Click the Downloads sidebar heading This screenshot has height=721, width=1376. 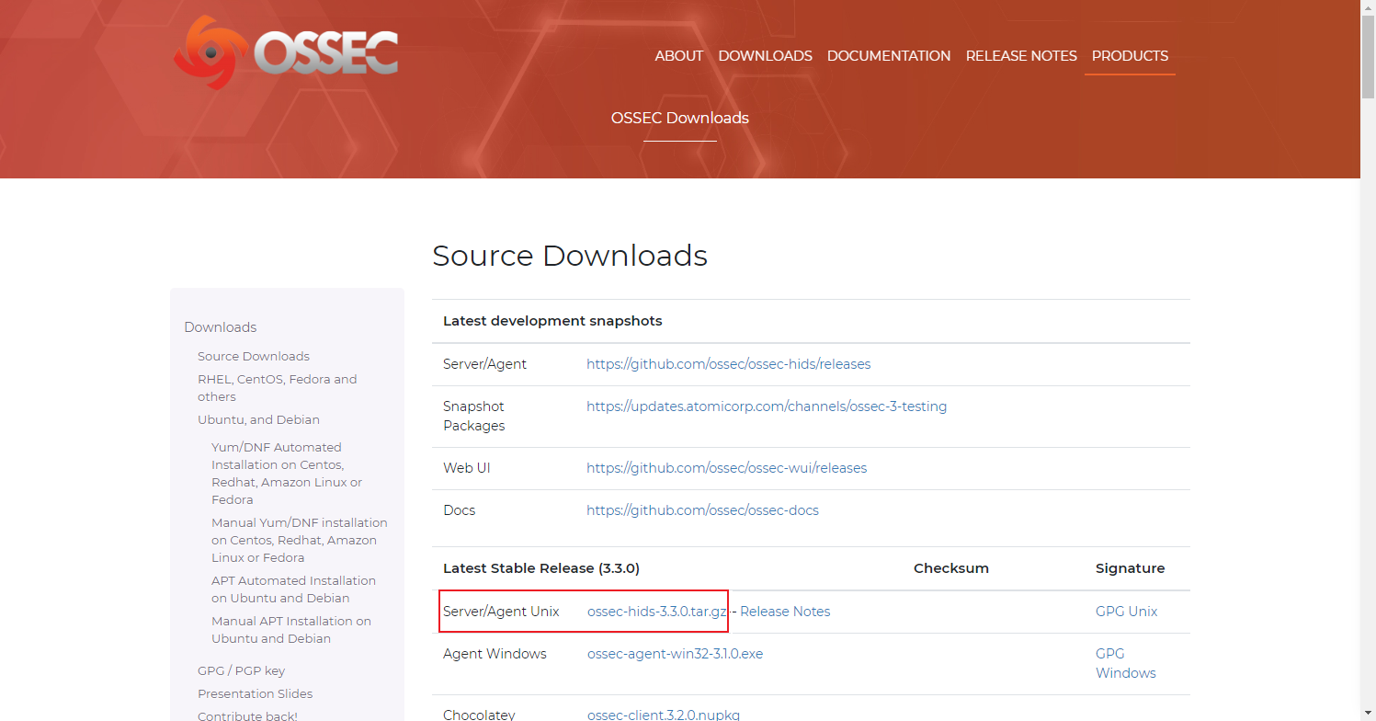(x=221, y=327)
